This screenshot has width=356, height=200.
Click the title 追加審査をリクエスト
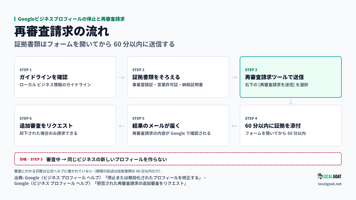click(x=46, y=126)
